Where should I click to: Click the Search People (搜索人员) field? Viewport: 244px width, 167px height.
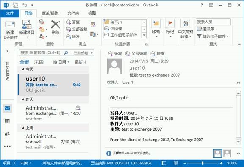pyautogui.click(x=213, y=22)
